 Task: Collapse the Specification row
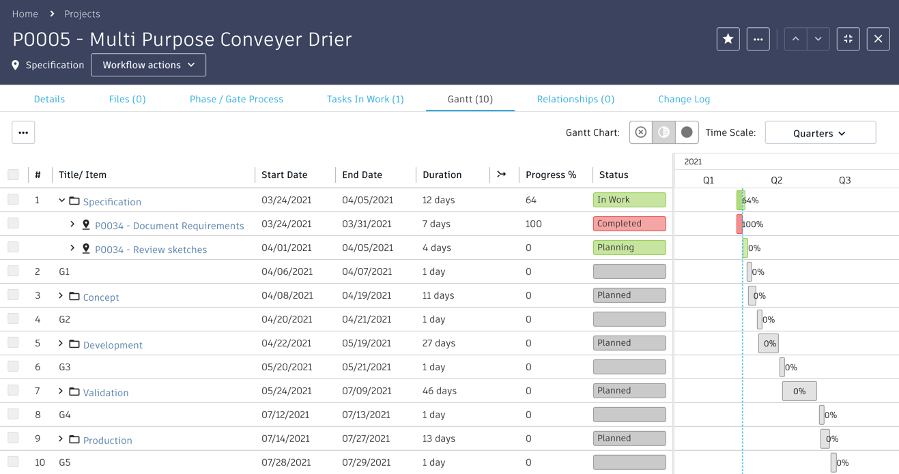(61, 201)
